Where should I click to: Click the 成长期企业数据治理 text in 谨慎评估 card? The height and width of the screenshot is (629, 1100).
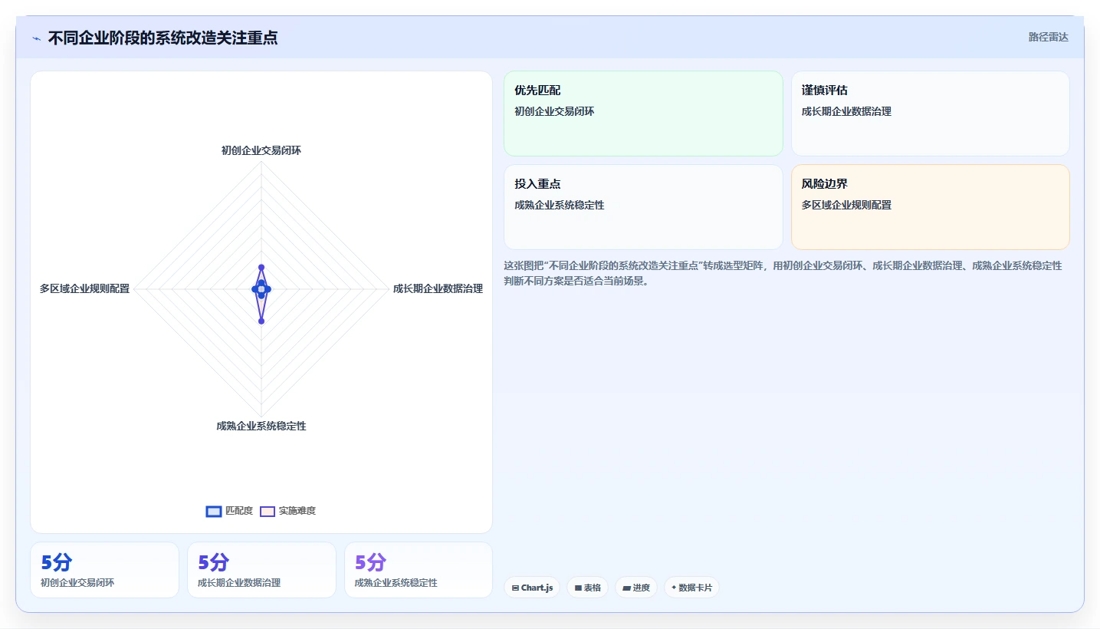(846, 111)
